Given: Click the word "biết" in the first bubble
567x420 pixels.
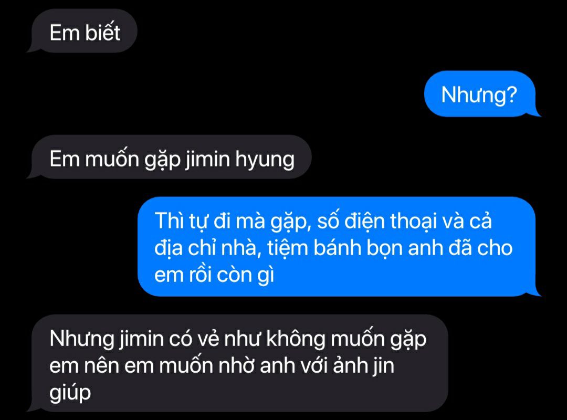Looking at the screenshot, I should (103, 33).
